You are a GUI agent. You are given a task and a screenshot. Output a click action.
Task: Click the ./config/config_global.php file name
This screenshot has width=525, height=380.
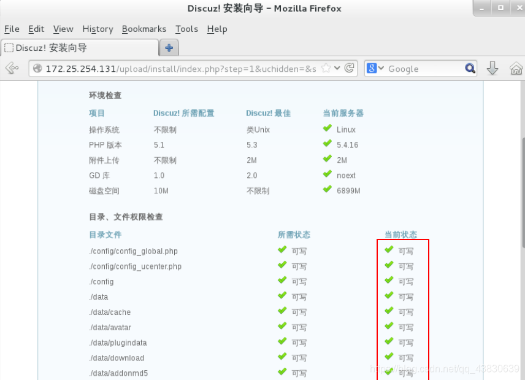[x=133, y=251]
